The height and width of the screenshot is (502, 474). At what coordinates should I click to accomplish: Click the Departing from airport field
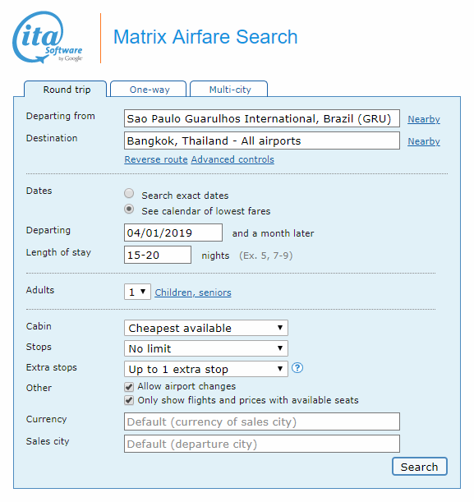(x=262, y=118)
